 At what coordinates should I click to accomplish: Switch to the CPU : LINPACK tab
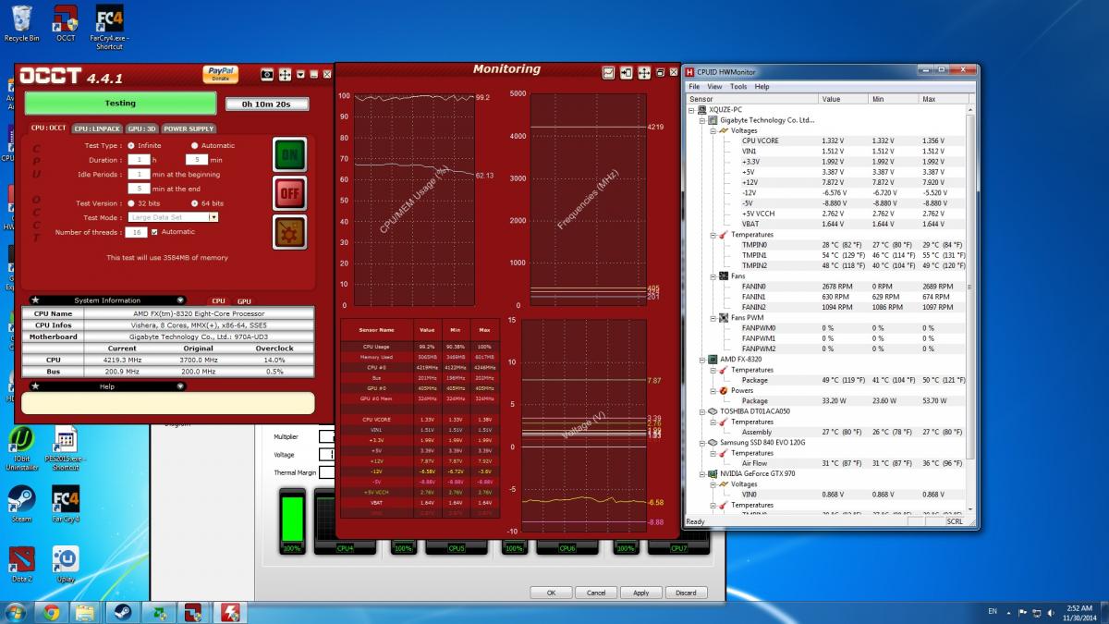pos(97,128)
